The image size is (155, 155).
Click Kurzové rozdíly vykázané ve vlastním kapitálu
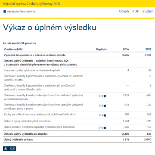point(32,70)
